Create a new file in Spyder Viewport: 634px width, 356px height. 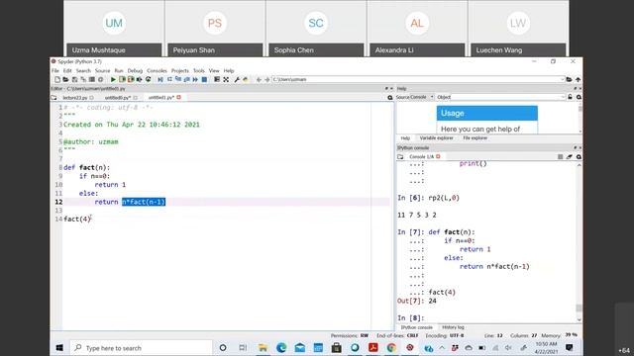[x=57, y=79]
